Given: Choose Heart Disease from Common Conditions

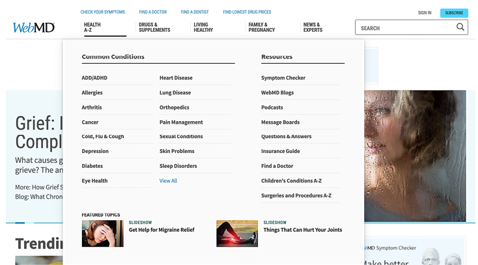Looking at the screenshot, I should click(176, 78).
